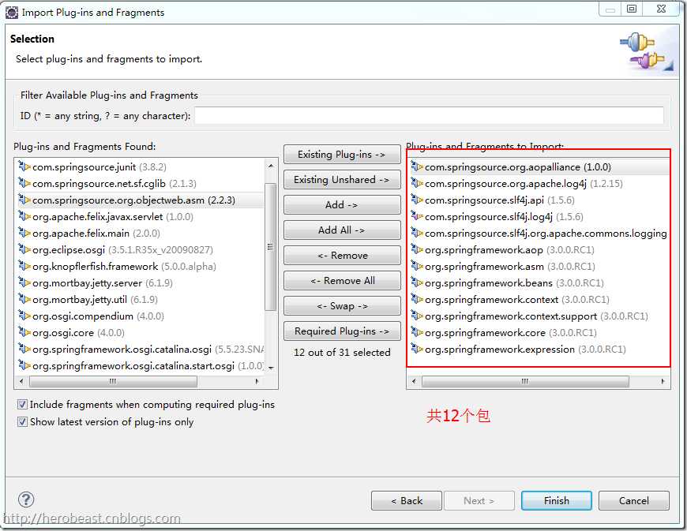Select org.mortbay.jetty.server (6.1.9) row

click(141, 283)
